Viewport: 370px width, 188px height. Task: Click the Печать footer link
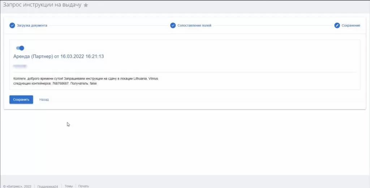(83, 186)
